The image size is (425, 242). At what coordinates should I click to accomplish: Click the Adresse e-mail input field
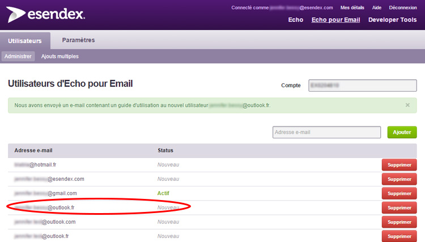326,132
